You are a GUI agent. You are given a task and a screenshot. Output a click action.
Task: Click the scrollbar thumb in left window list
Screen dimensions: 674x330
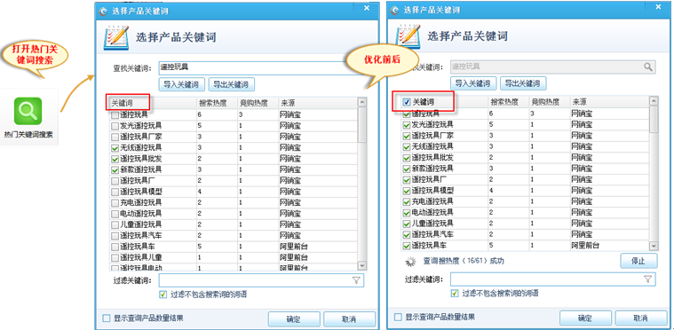(x=362, y=125)
